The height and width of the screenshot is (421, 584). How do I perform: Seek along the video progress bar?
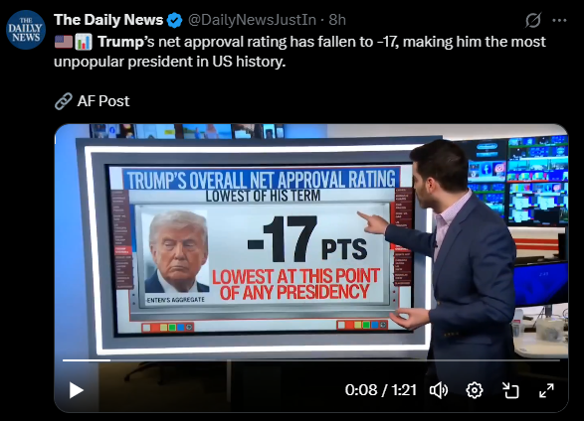(x=311, y=360)
